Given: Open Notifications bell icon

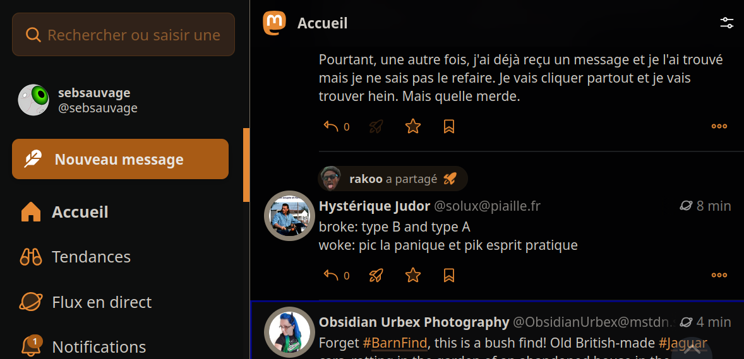Looking at the screenshot, I should point(31,346).
